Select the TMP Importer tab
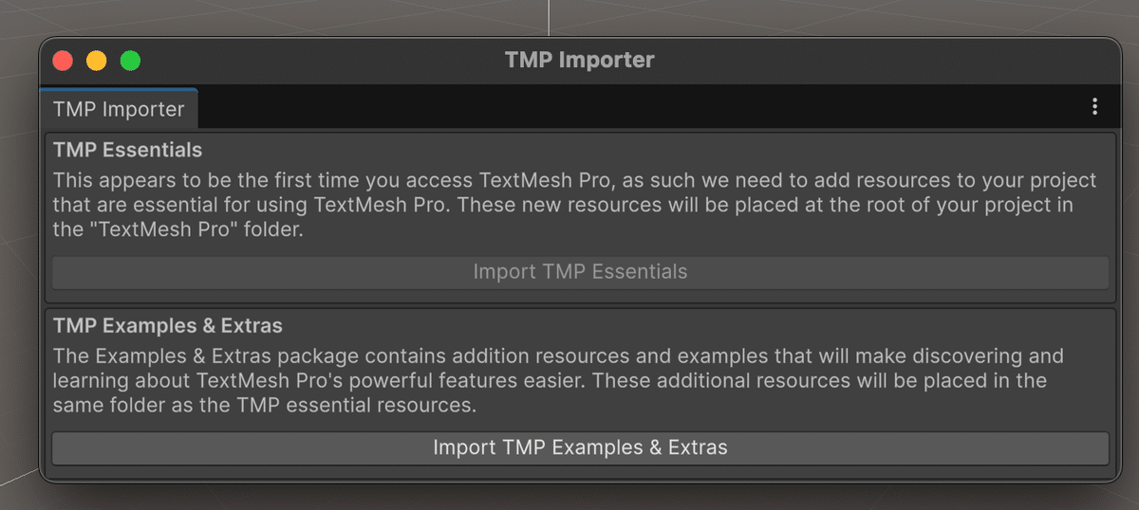 [119, 109]
